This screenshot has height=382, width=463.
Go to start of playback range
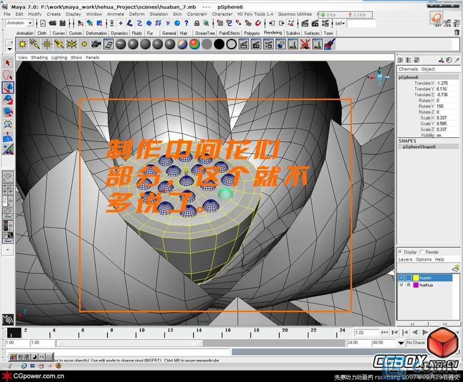coord(385,332)
